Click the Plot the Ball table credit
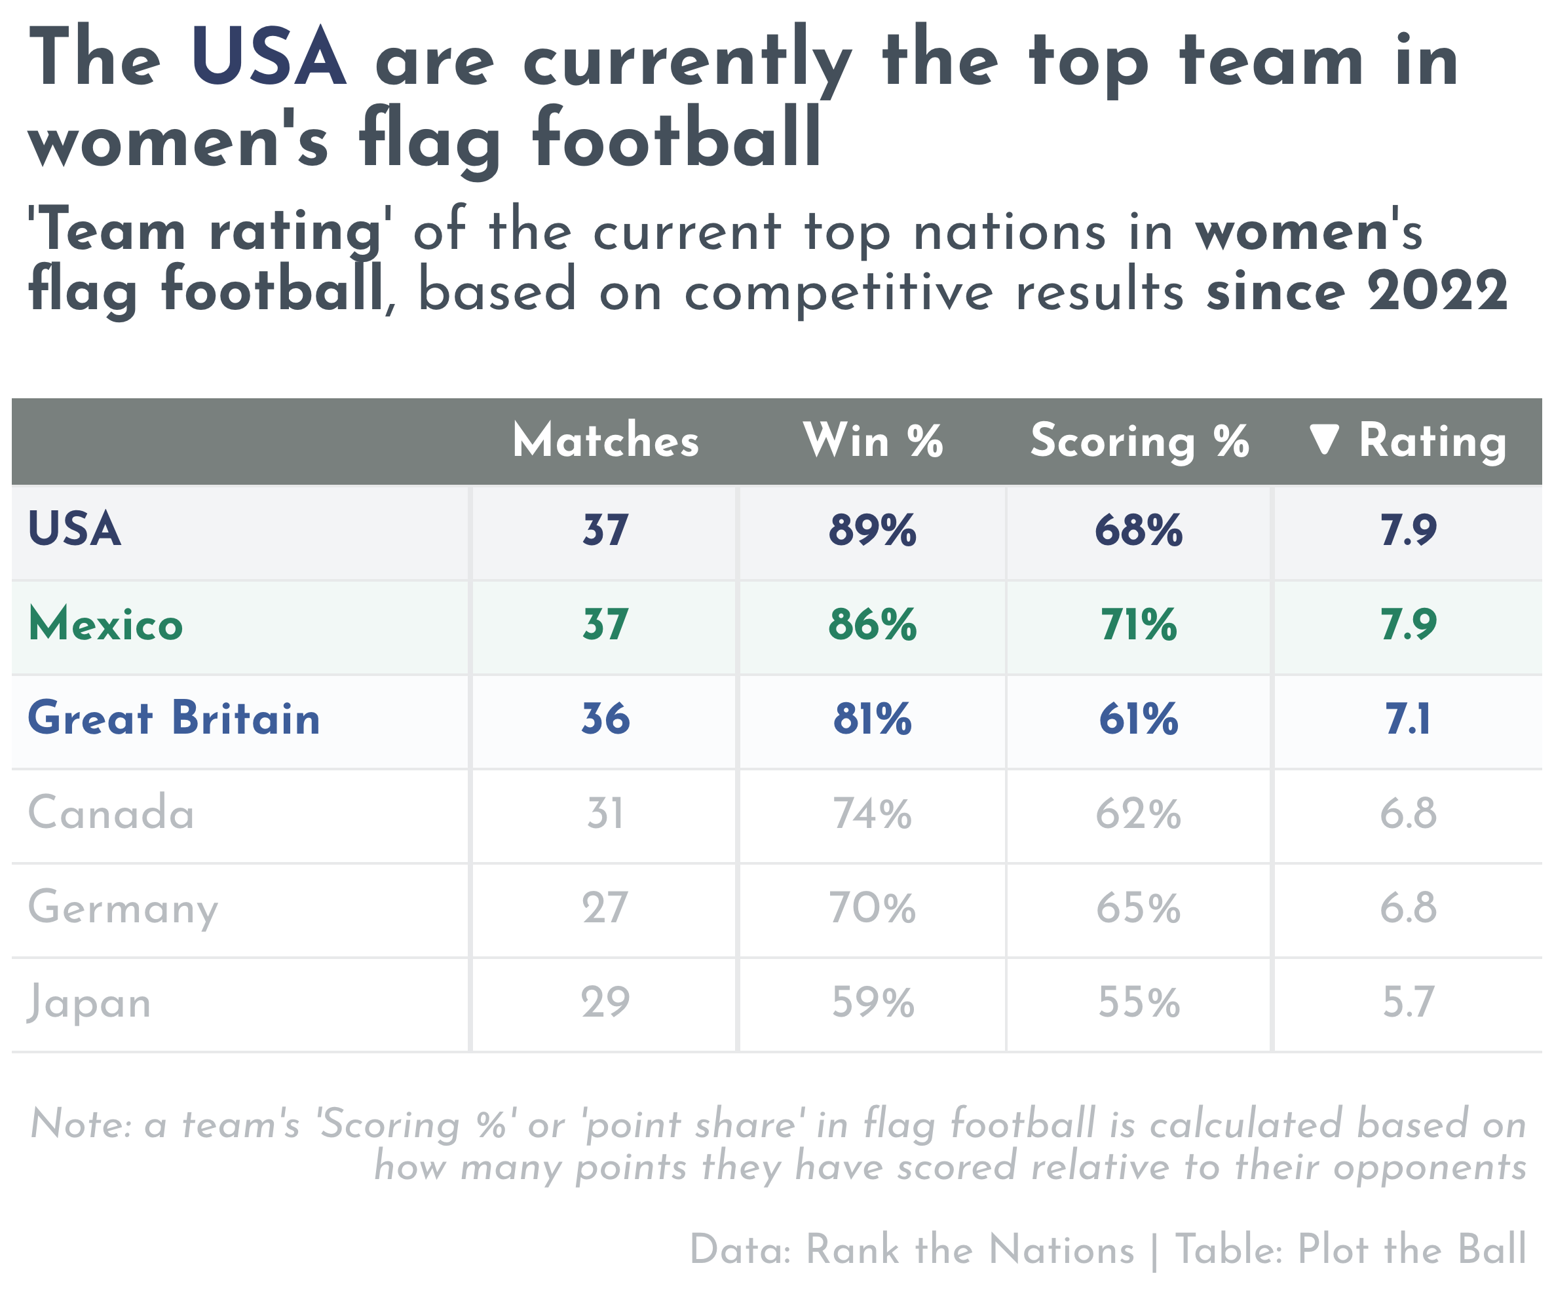 click(x=1412, y=1250)
